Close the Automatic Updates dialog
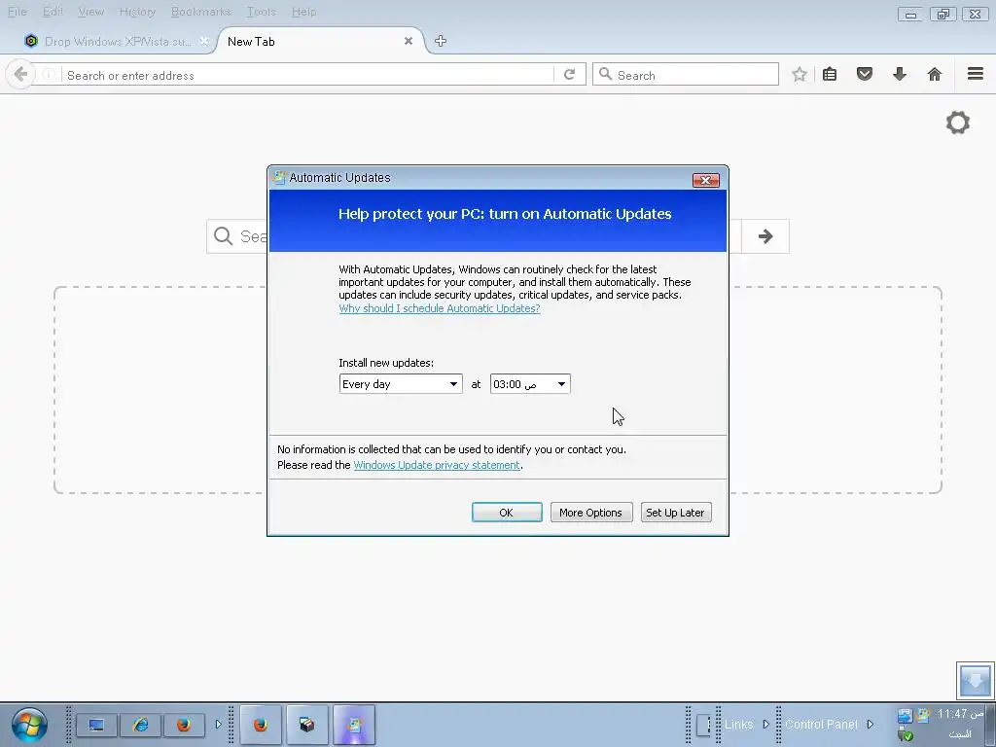This screenshot has width=996, height=747. (x=706, y=180)
